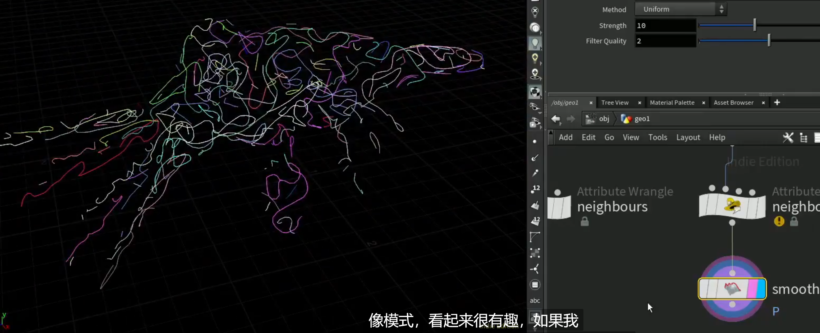Open the Add menu
This screenshot has height=333, width=820.
point(565,137)
